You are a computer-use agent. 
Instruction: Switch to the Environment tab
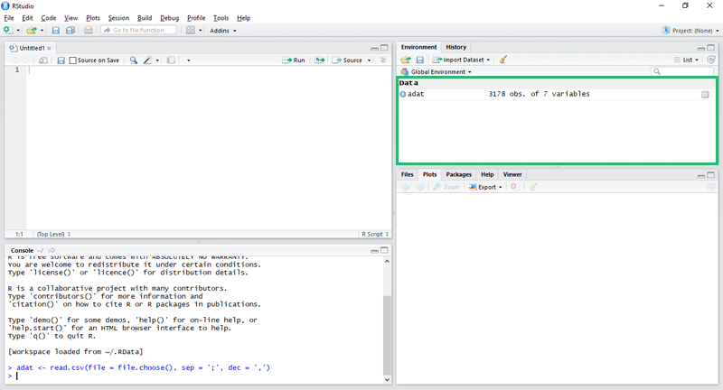(x=418, y=47)
